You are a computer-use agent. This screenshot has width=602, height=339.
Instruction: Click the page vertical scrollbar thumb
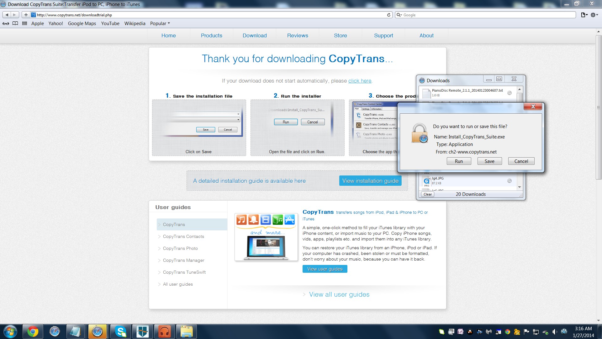(x=599, y=107)
